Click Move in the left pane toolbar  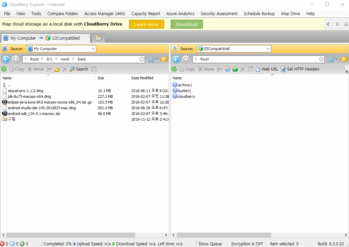pos(36,69)
